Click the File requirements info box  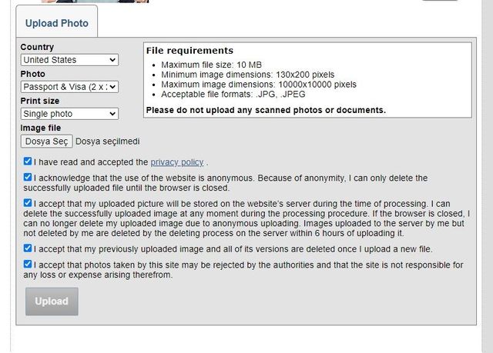coord(307,80)
